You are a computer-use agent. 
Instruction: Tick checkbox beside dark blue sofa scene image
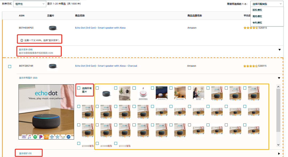pos(153,88)
